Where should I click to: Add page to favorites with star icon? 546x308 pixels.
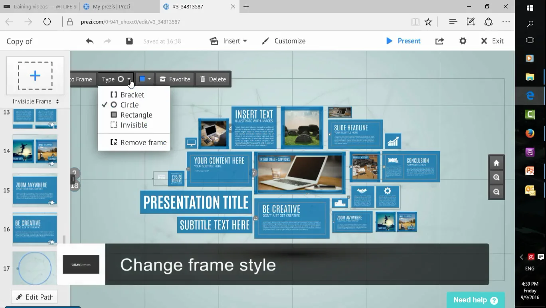[428, 22]
